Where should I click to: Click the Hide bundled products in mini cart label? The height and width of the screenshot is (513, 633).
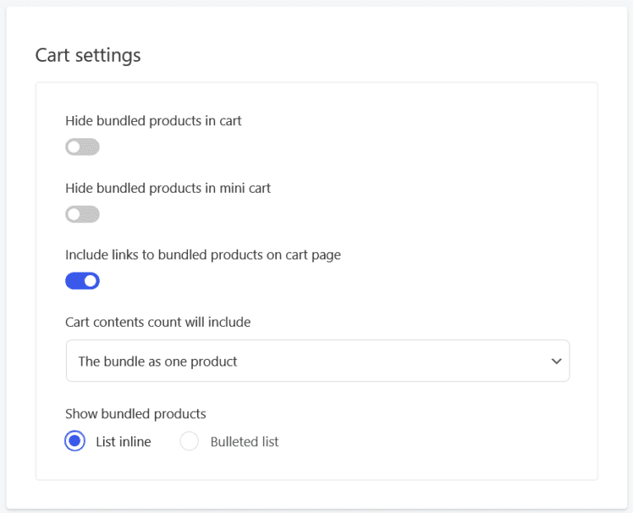click(168, 189)
